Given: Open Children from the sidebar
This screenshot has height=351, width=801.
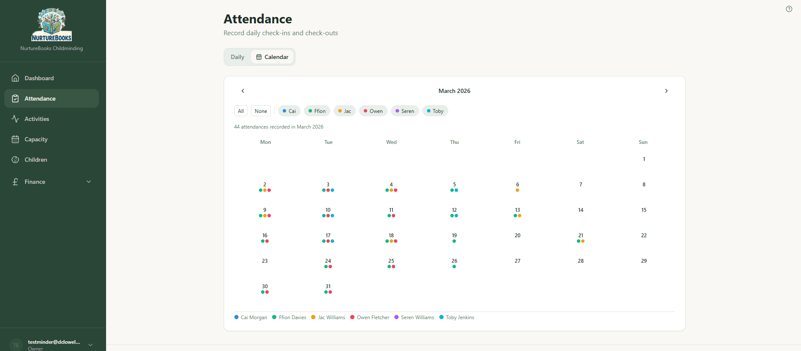Looking at the screenshot, I should pyautogui.click(x=51, y=160).
